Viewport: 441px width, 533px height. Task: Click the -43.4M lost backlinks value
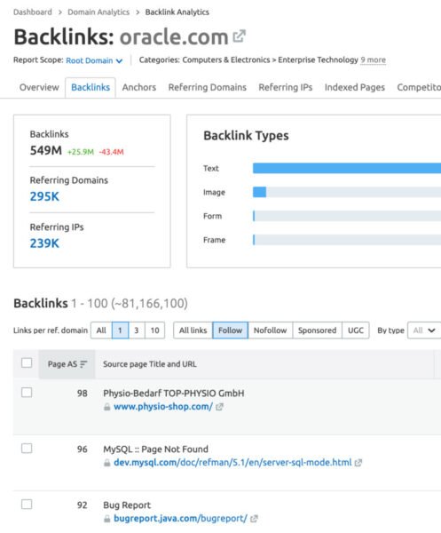111,152
